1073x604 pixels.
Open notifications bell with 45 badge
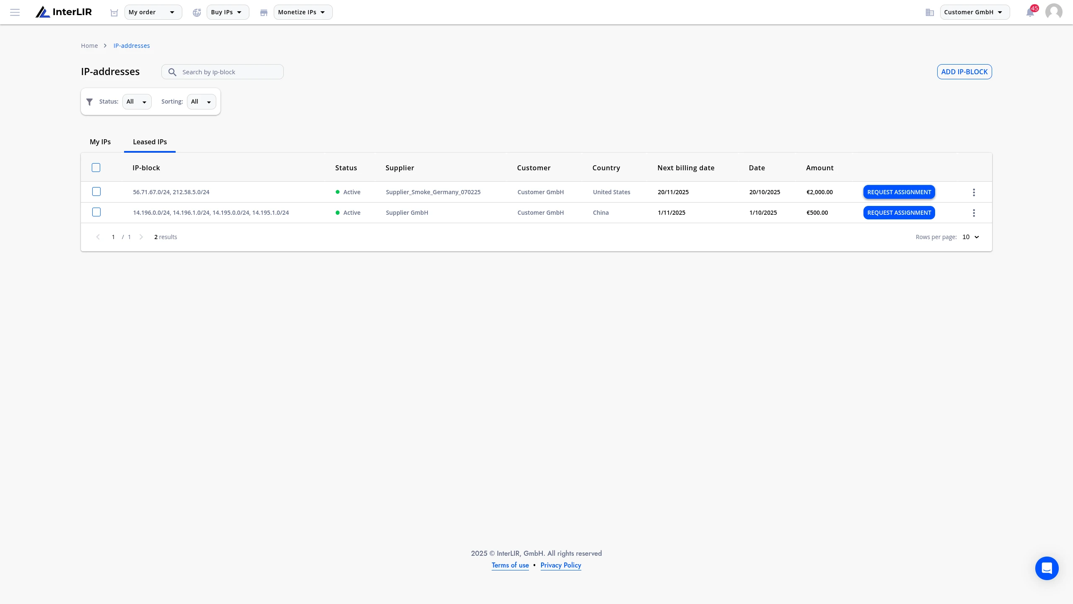pos(1031,12)
